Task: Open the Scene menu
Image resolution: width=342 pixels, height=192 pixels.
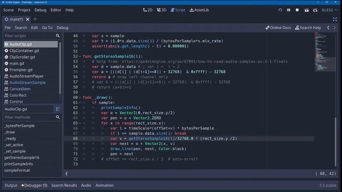Action: [x=9, y=10]
